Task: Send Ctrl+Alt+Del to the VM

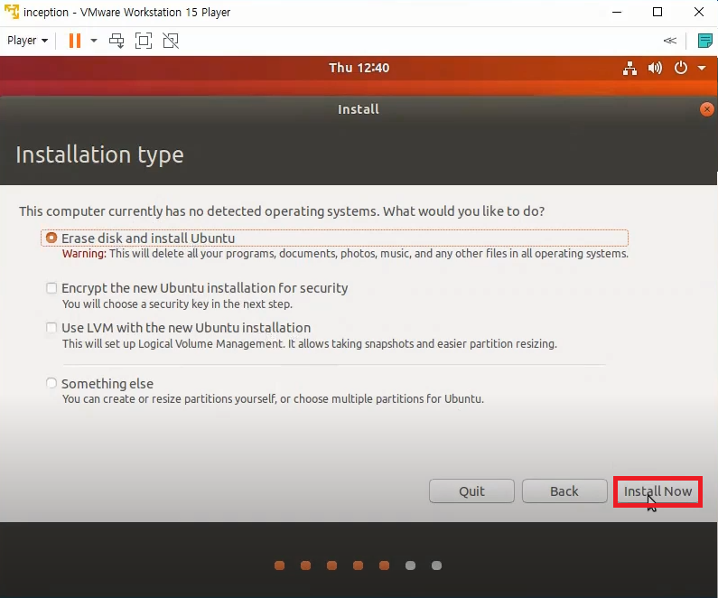Action: tap(117, 41)
